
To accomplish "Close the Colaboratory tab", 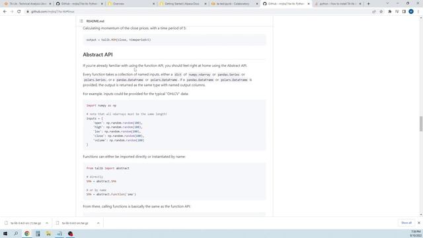I will [257, 4].
